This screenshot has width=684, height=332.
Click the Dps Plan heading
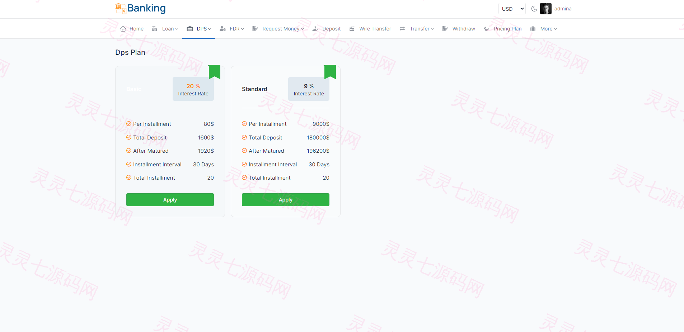coord(130,52)
